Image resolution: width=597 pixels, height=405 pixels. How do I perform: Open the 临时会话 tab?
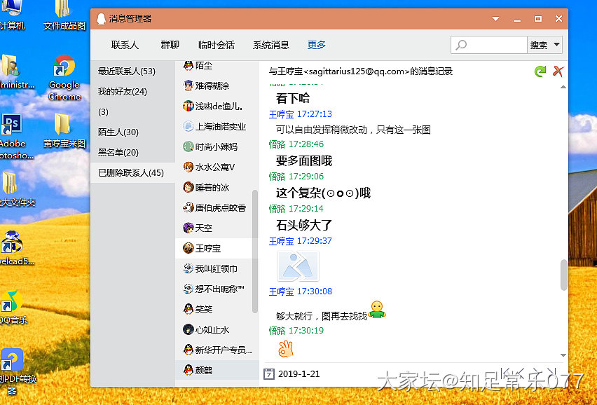click(x=216, y=45)
